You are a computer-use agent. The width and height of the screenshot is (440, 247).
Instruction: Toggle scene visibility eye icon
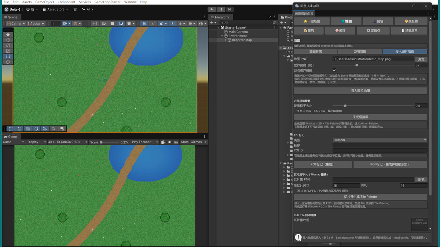[172, 23]
